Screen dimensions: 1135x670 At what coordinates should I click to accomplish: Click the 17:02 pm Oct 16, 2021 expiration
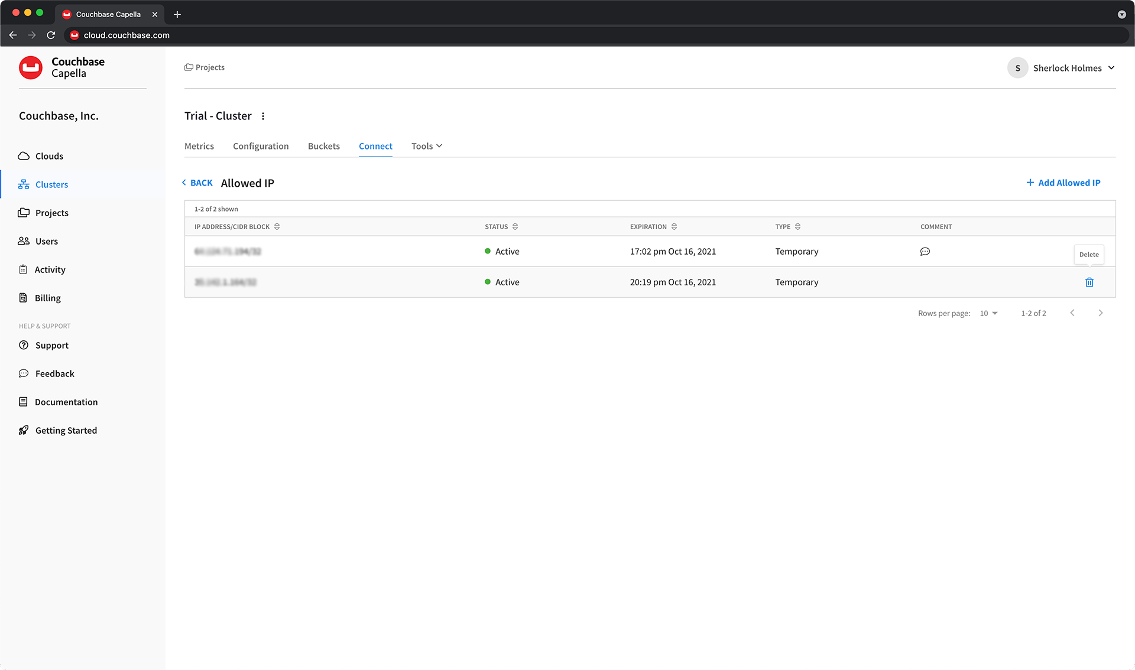tap(673, 252)
